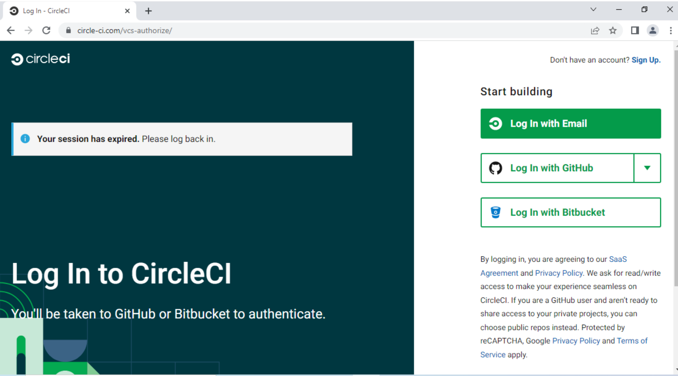Open the Chrome three-dot menu
The width and height of the screenshot is (678, 376).
(x=671, y=30)
